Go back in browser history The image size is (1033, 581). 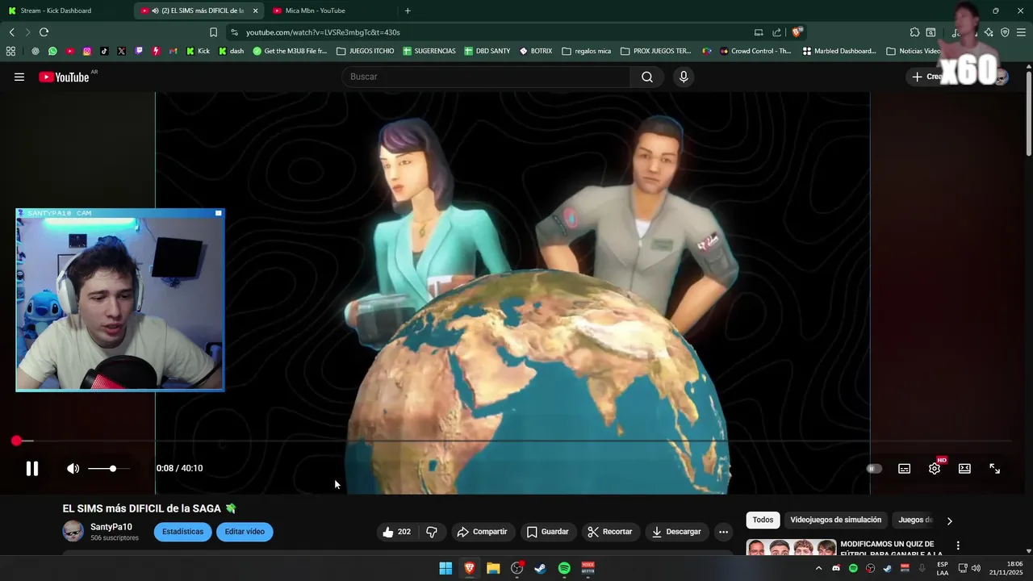pyautogui.click(x=12, y=32)
